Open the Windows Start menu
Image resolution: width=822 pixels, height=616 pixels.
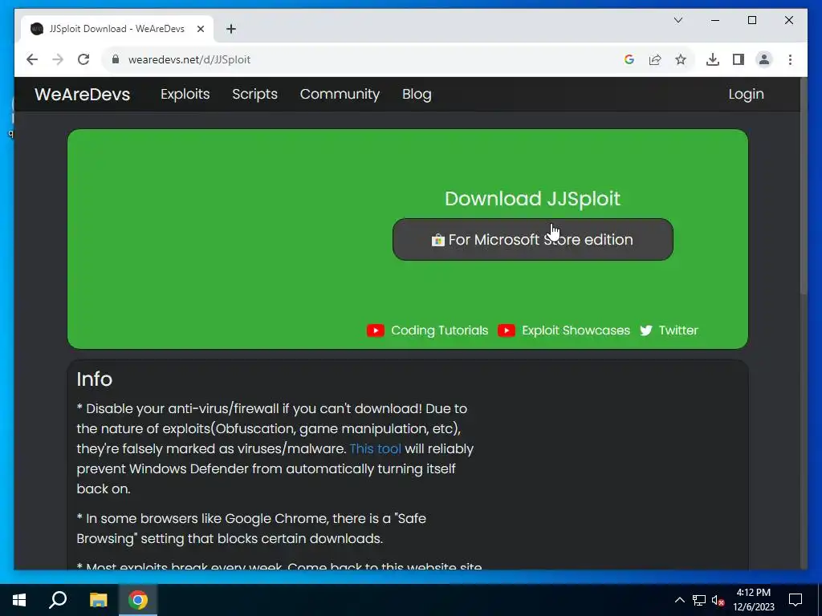[x=19, y=600]
